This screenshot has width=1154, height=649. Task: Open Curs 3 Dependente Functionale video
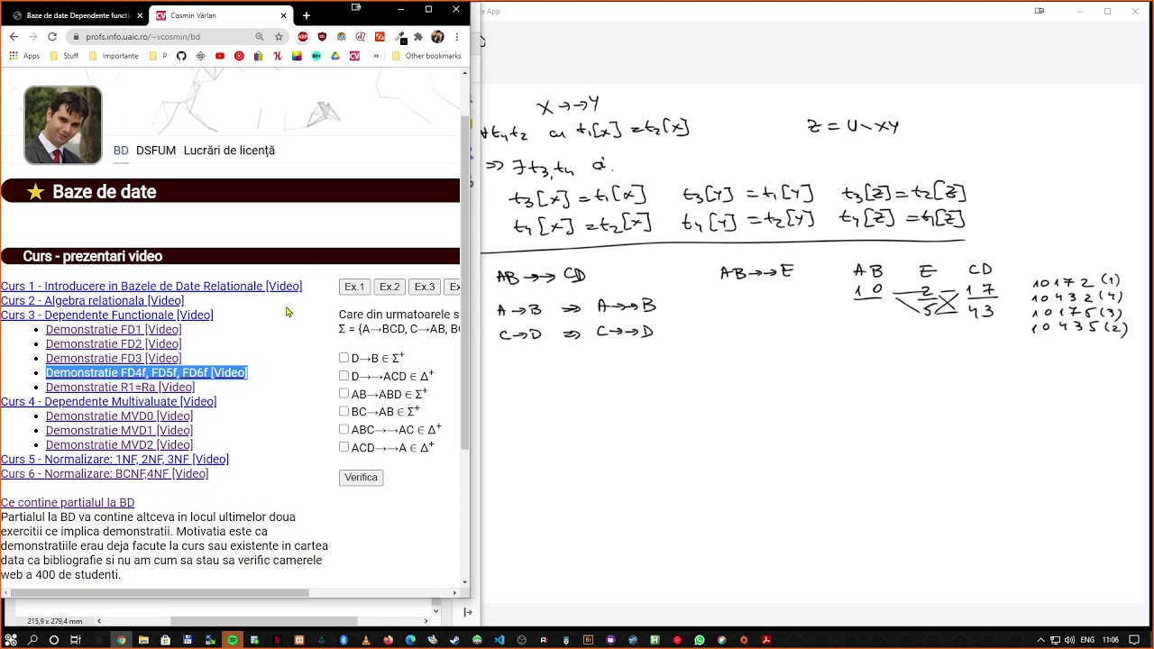[x=107, y=315]
